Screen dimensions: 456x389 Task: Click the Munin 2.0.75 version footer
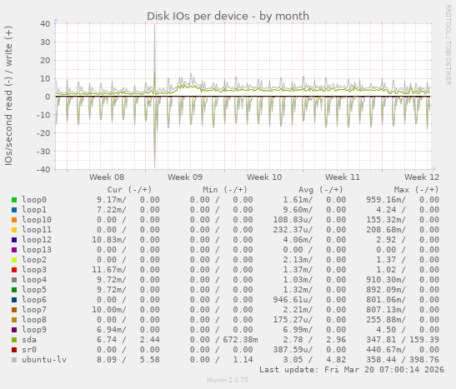point(228,380)
